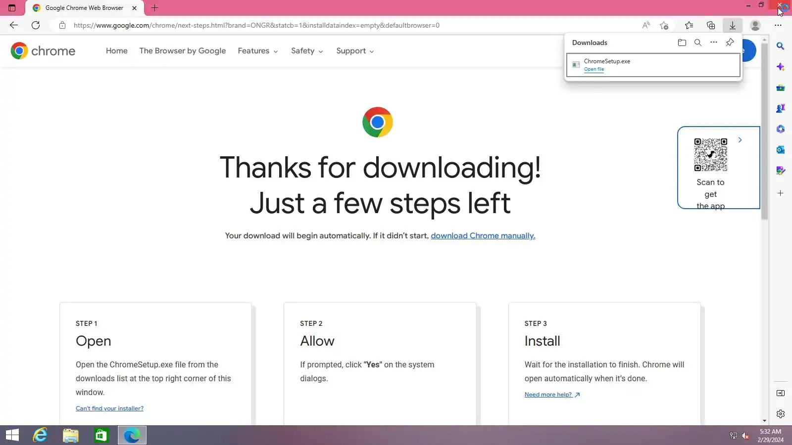Go back to the previous page
Viewport: 792px width, 445px height.
(x=14, y=25)
